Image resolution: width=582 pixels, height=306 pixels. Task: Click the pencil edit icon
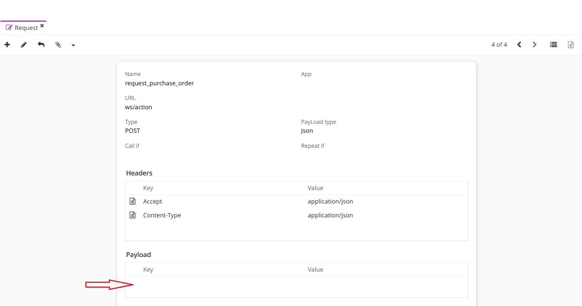point(24,45)
